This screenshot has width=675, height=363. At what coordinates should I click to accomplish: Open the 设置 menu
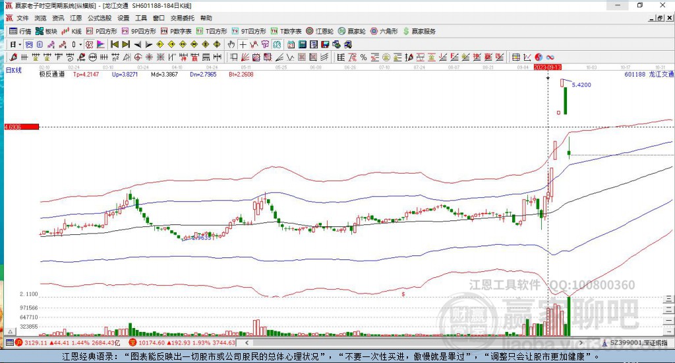123,18
